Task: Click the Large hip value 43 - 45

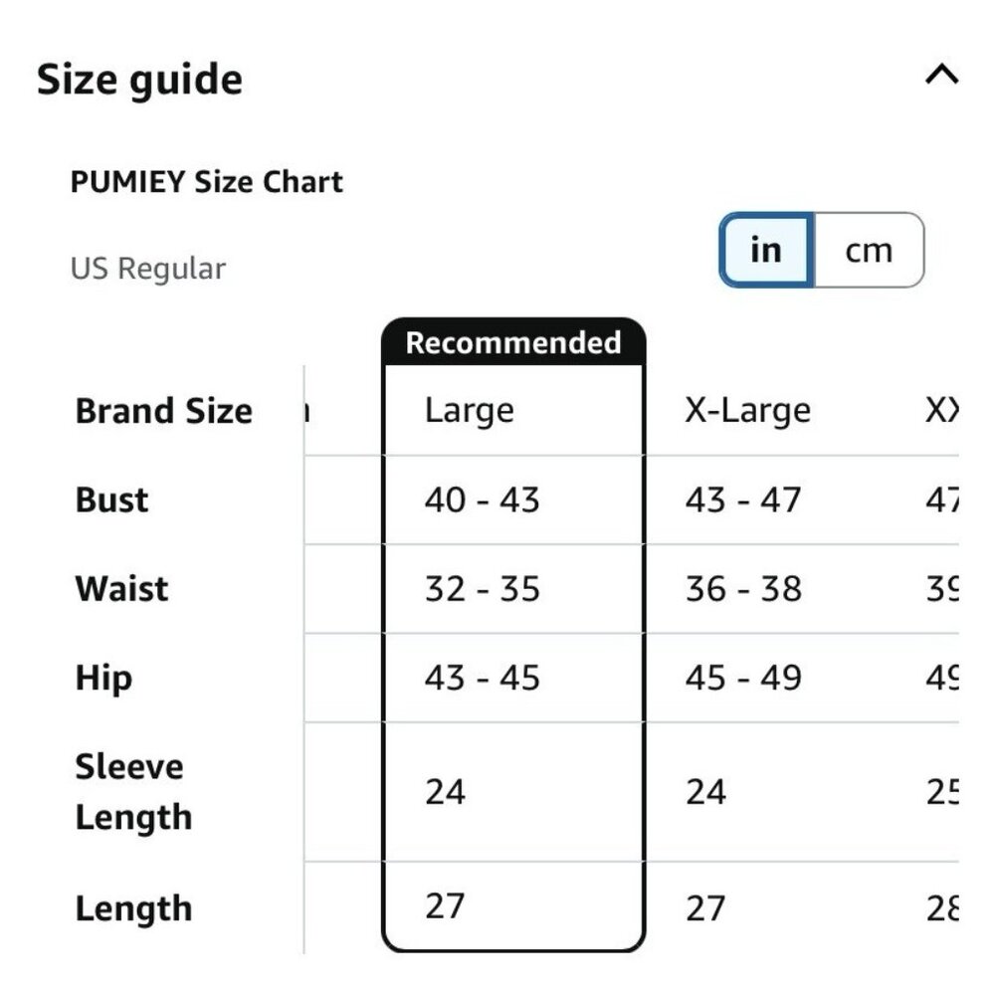Action: (x=483, y=678)
